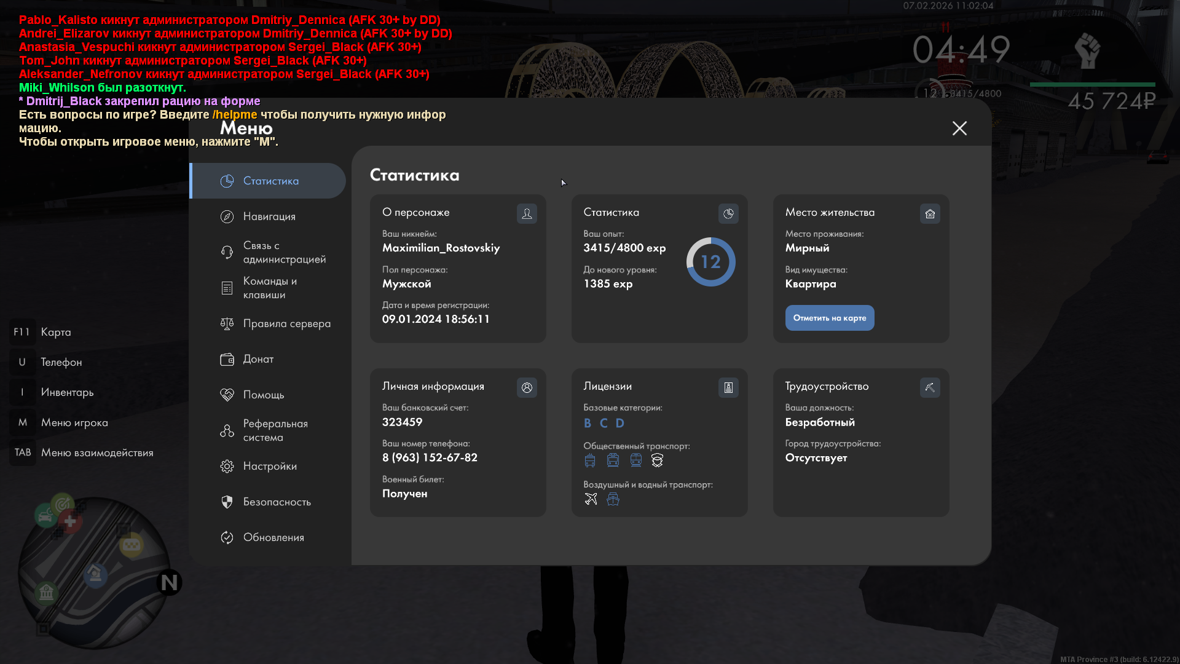Click the level 12 progress ring
The width and height of the screenshot is (1180, 664).
pos(710,262)
